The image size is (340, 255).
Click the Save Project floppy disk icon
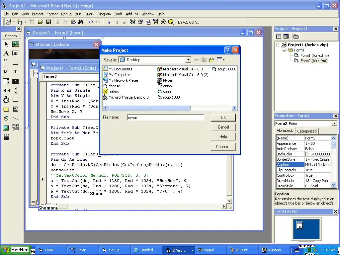48,22
